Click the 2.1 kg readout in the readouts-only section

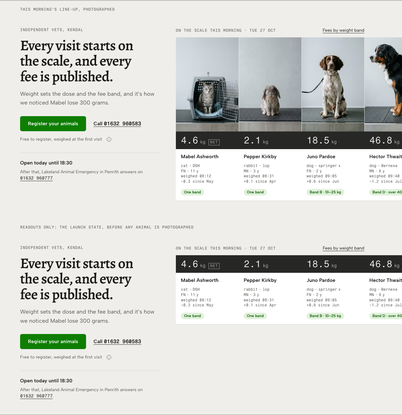click(x=256, y=264)
